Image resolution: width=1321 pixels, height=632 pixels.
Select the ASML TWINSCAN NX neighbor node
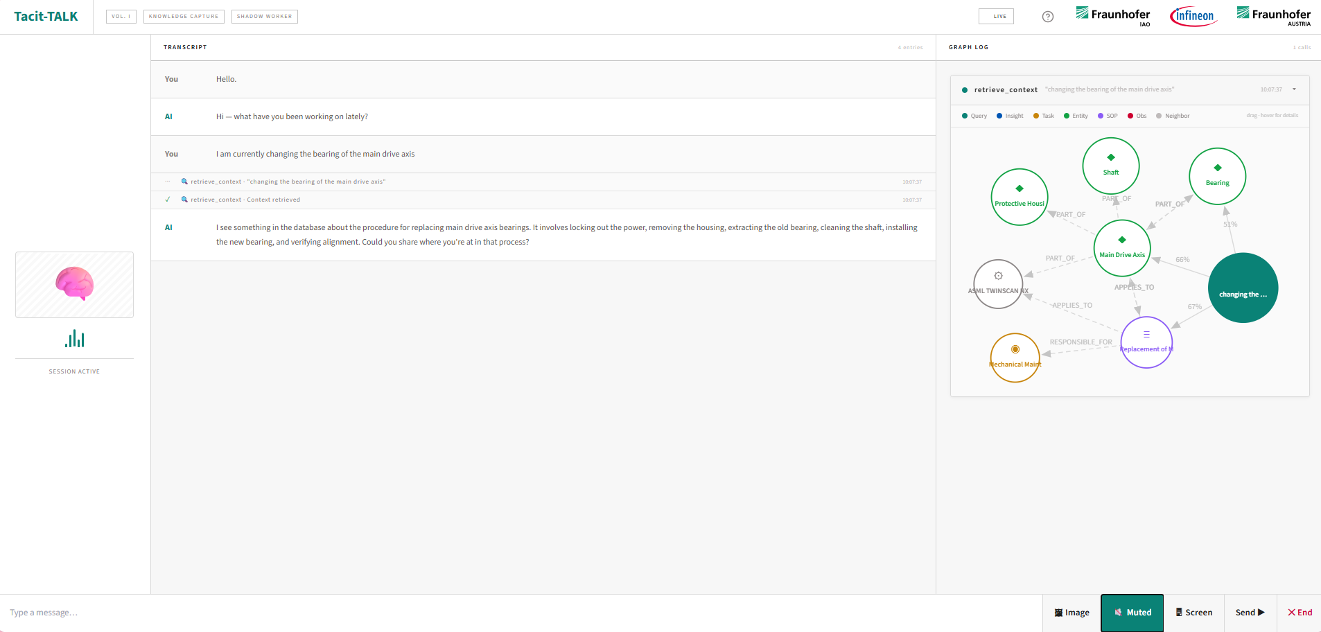click(997, 284)
